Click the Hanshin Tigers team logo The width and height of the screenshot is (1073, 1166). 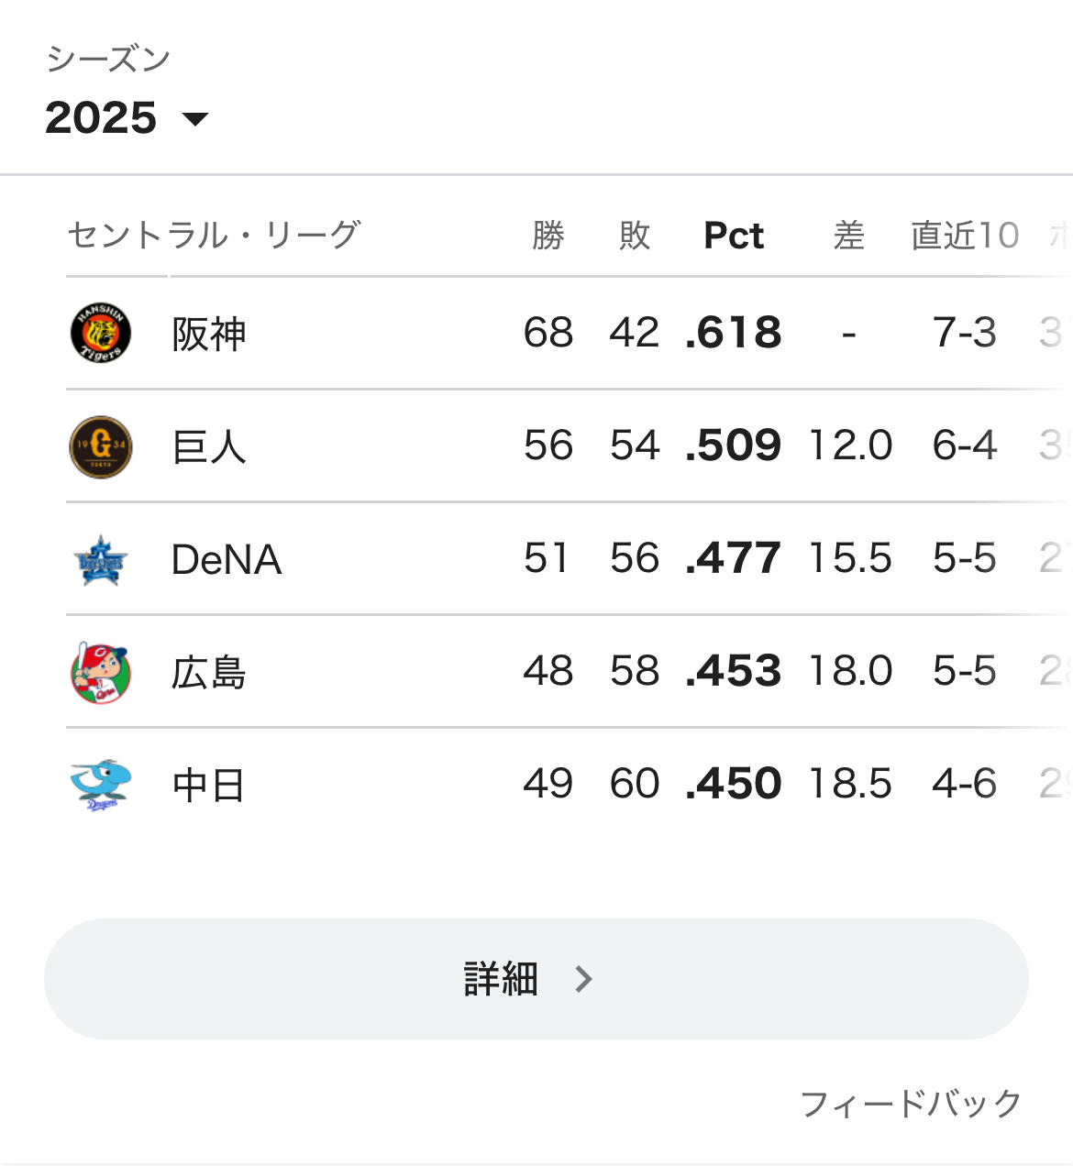click(101, 333)
